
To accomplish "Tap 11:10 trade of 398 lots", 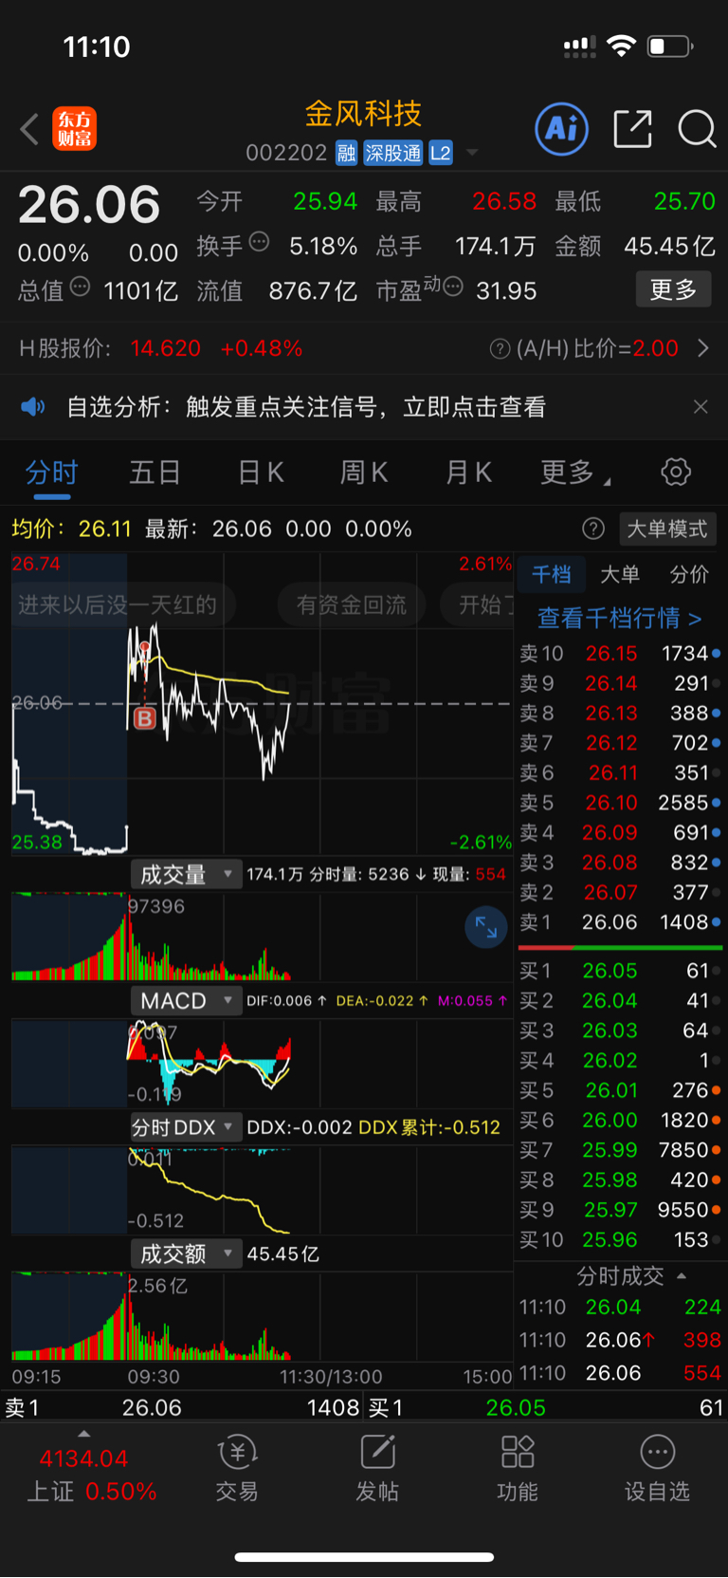I will click(620, 1340).
